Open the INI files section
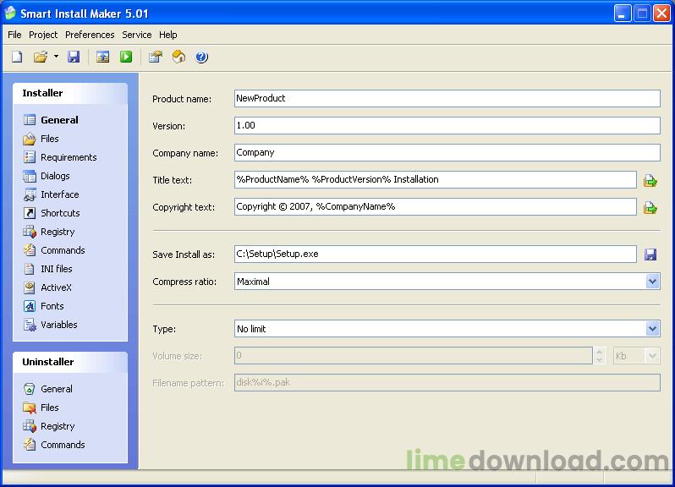 point(47,269)
